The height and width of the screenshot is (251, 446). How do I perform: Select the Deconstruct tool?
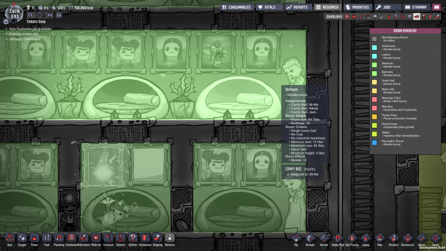408,238
